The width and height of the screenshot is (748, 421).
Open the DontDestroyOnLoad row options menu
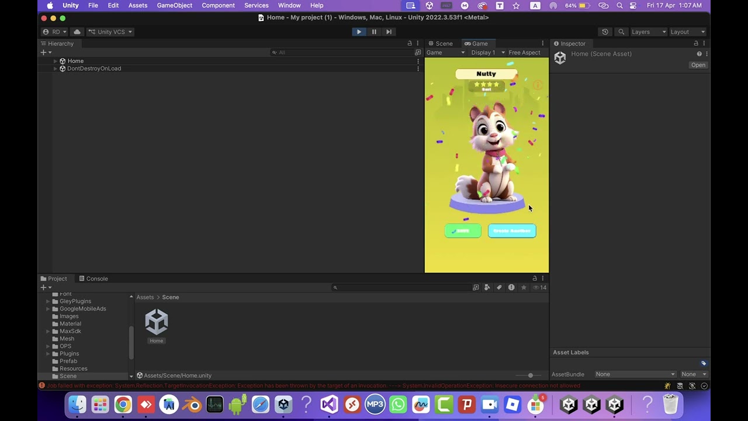click(417, 68)
